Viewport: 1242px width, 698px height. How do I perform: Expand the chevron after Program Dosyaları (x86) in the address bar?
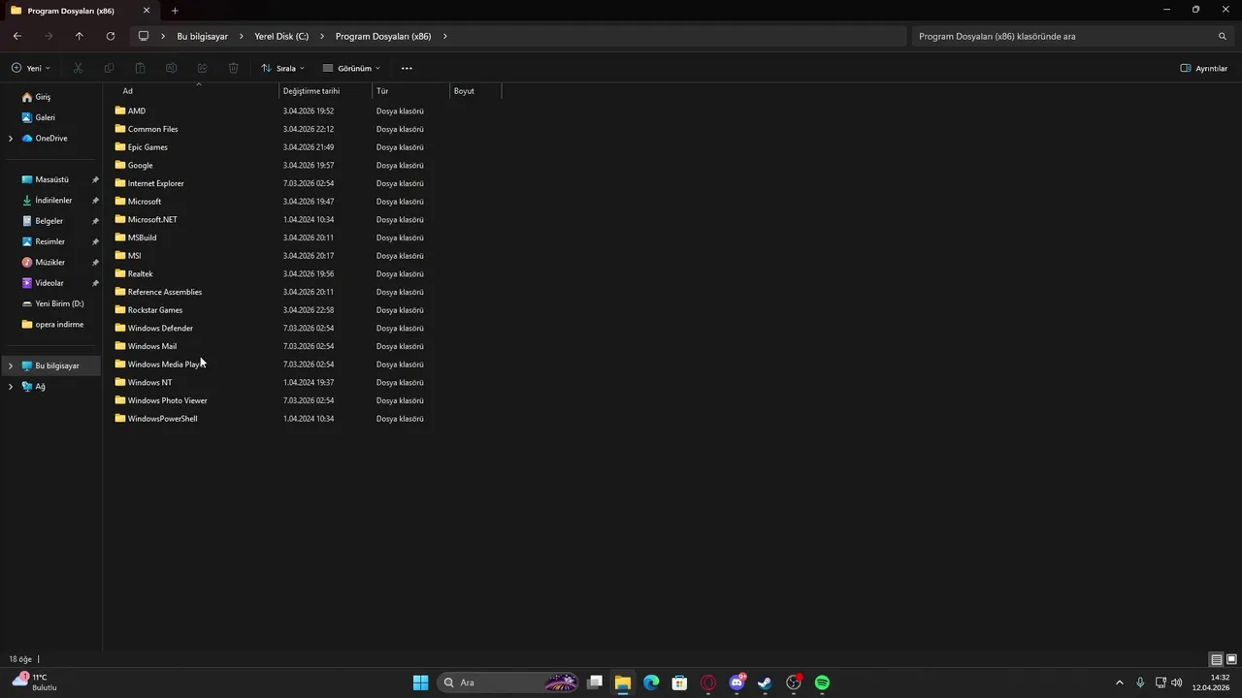445,36
